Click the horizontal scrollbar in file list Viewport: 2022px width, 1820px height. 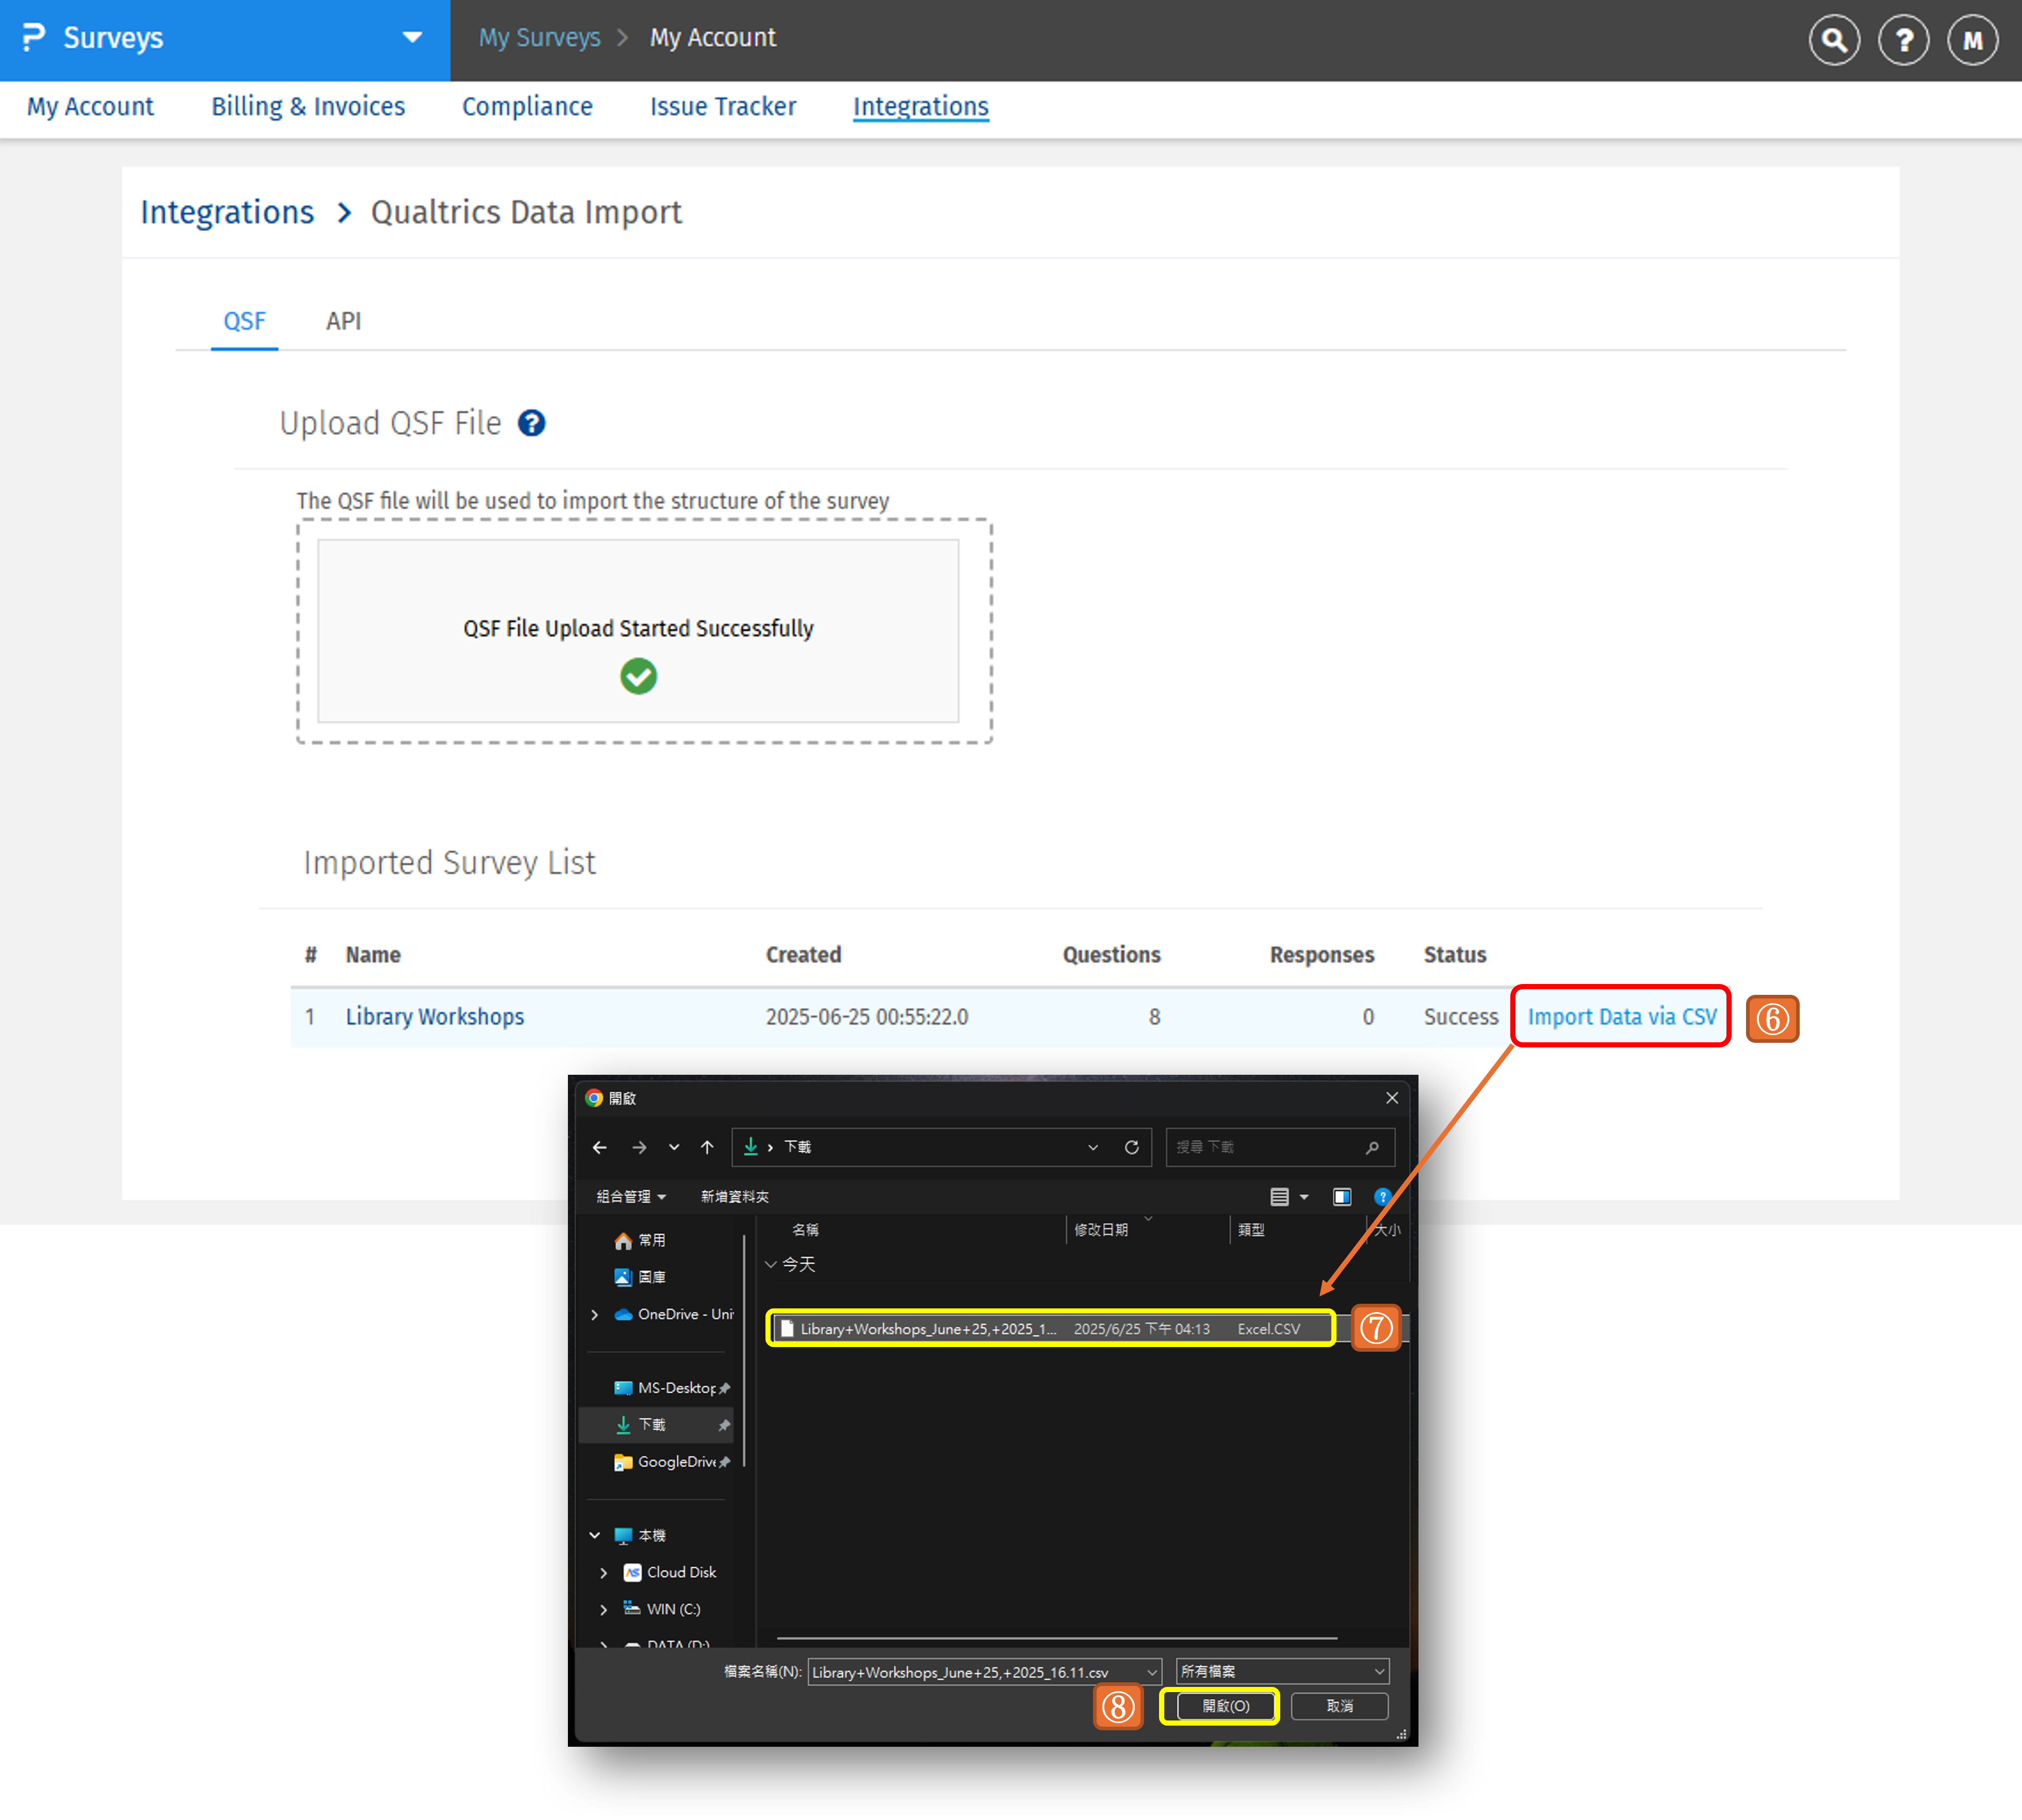point(1056,1638)
